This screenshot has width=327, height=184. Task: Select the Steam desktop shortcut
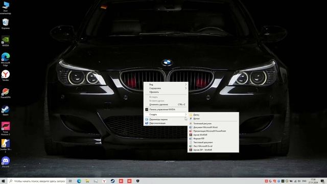6,110
